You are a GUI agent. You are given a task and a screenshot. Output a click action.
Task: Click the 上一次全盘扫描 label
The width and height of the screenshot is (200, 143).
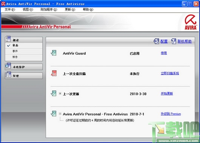[74, 74]
